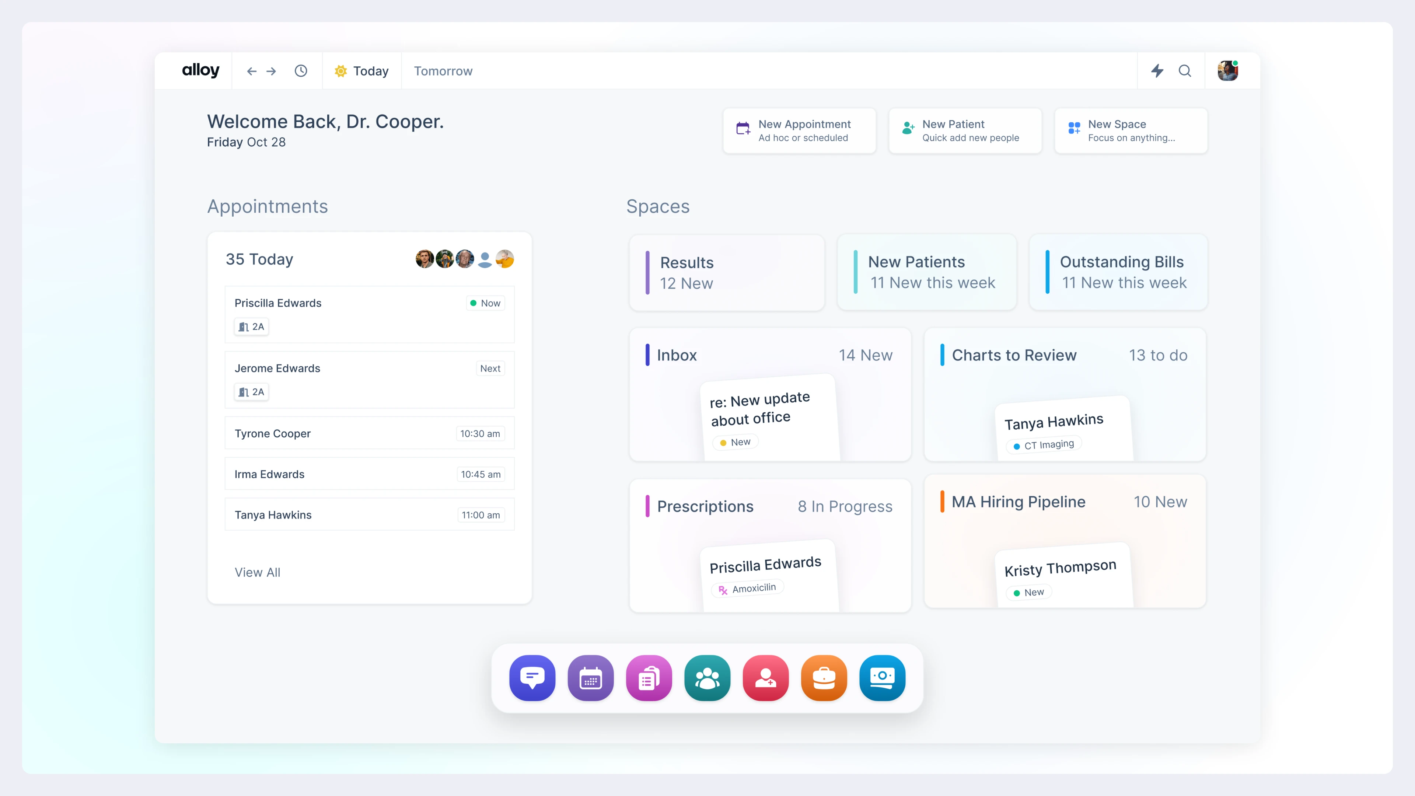Open the purple calendar dock icon
Viewport: 1415px width, 796px height.
pyautogui.click(x=590, y=677)
